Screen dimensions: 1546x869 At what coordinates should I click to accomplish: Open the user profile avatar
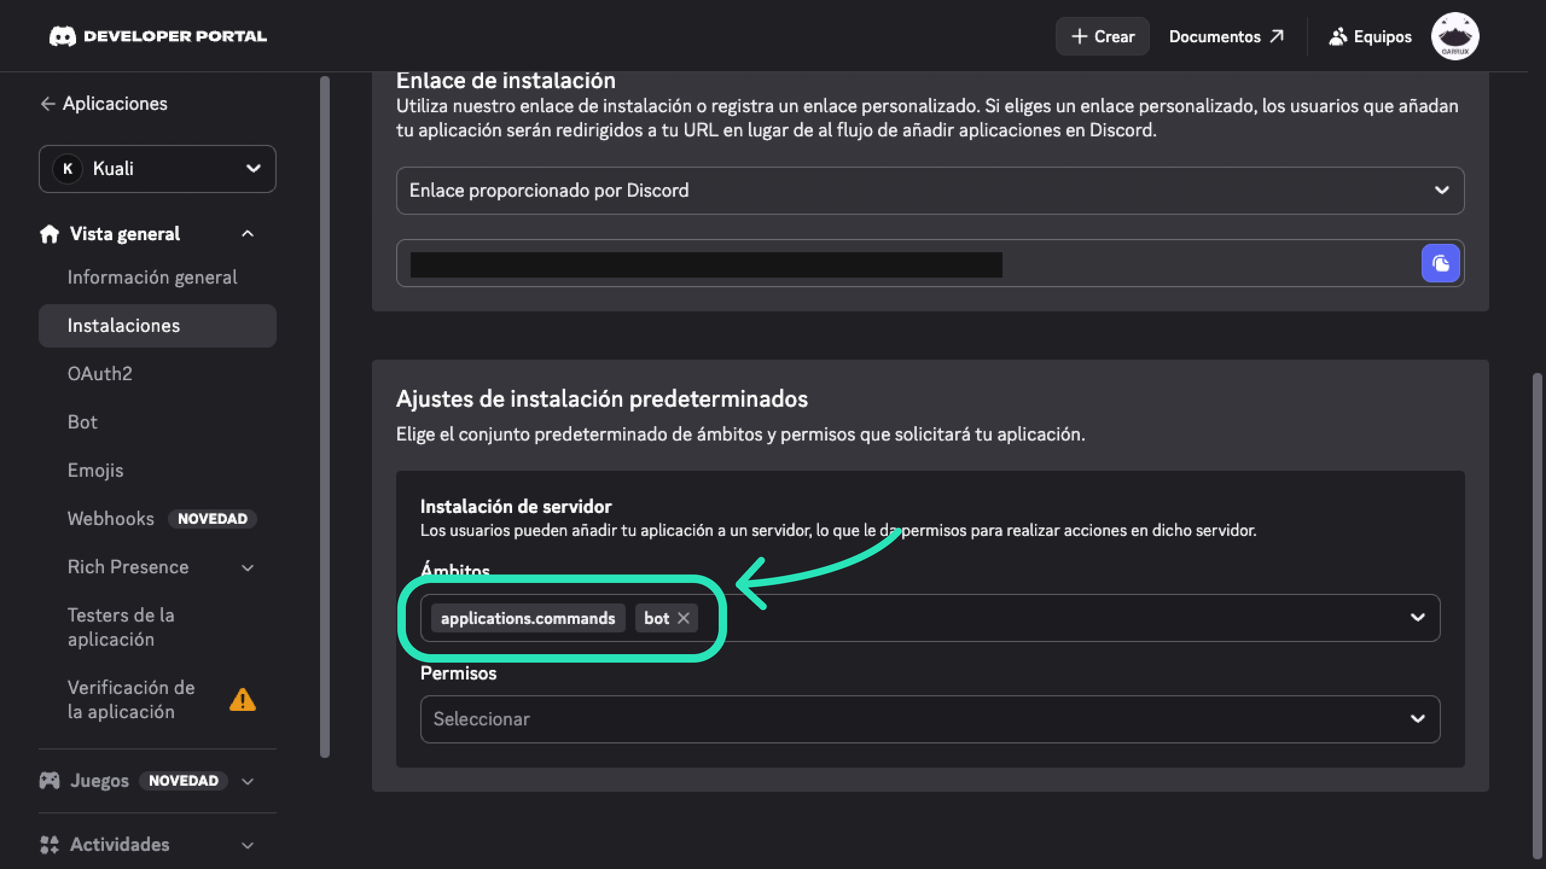click(1455, 36)
